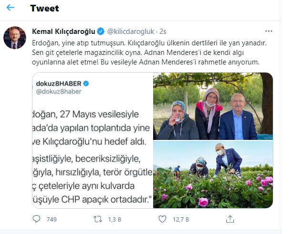Click the 12,7 B likes count

(x=181, y=220)
